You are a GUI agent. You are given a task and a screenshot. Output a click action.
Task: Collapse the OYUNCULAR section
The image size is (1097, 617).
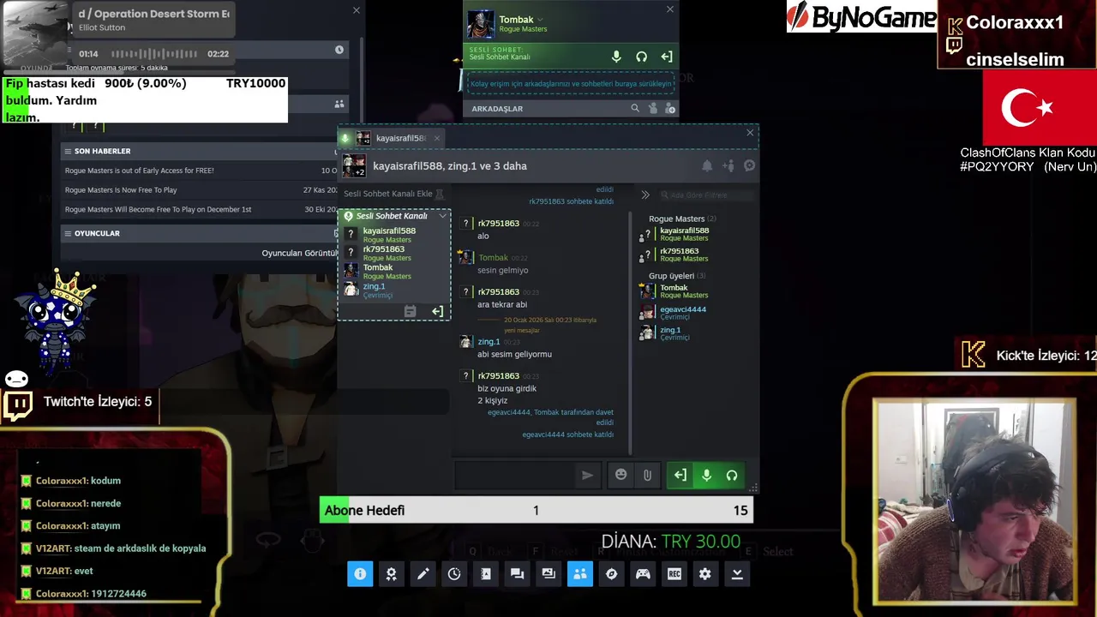click(67, 233)
